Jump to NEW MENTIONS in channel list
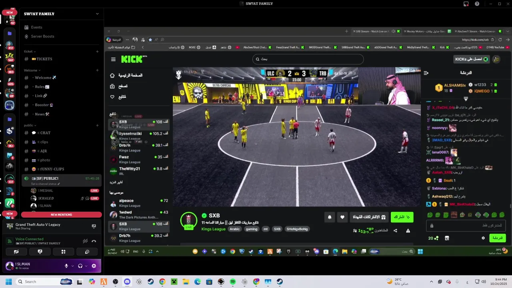 [62, 215]
